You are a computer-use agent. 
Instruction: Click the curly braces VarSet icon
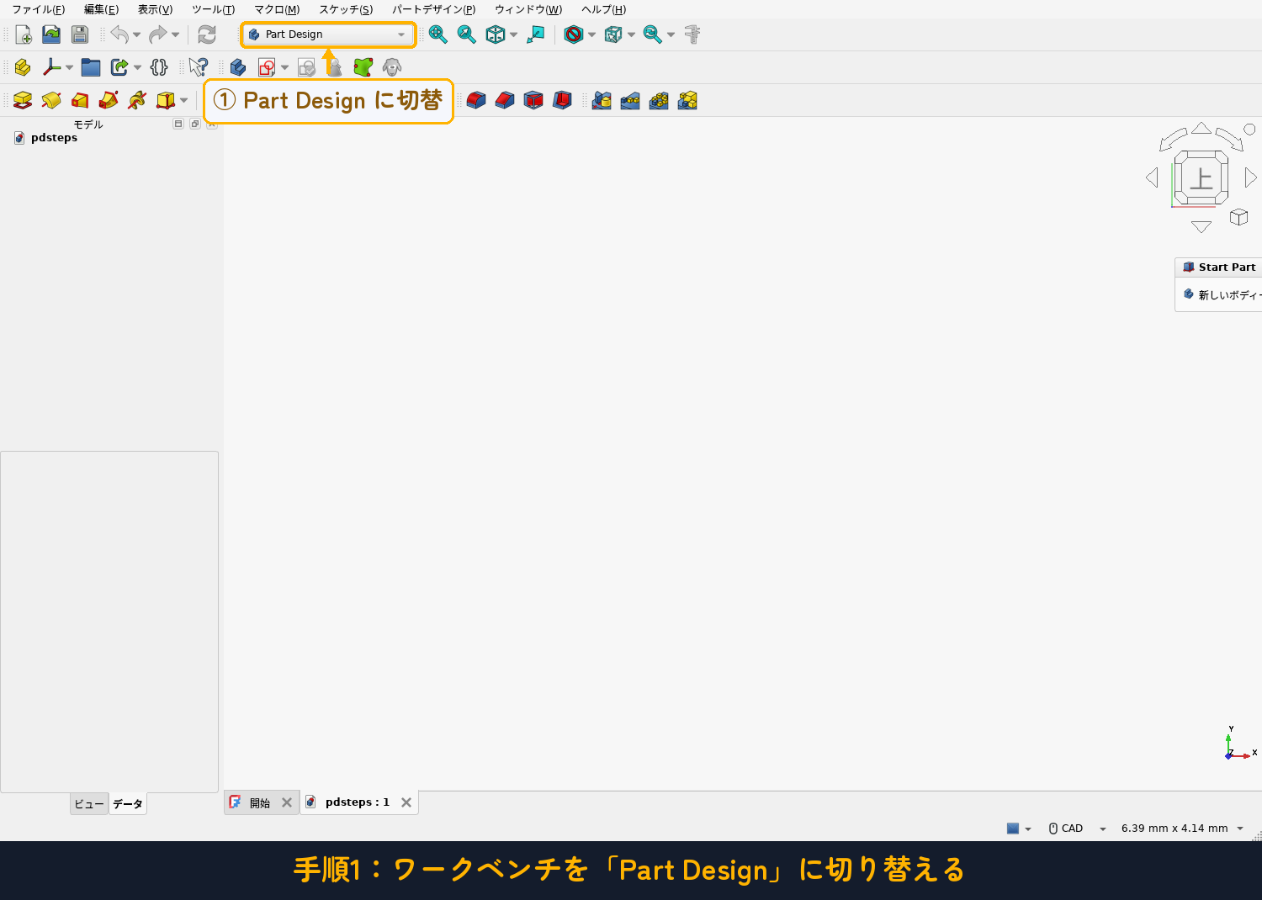point(159,67)
